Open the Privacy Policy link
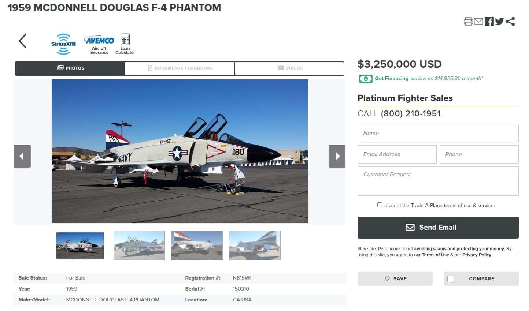529x311 pixels. pyautogui.click(x=477, y=255)
